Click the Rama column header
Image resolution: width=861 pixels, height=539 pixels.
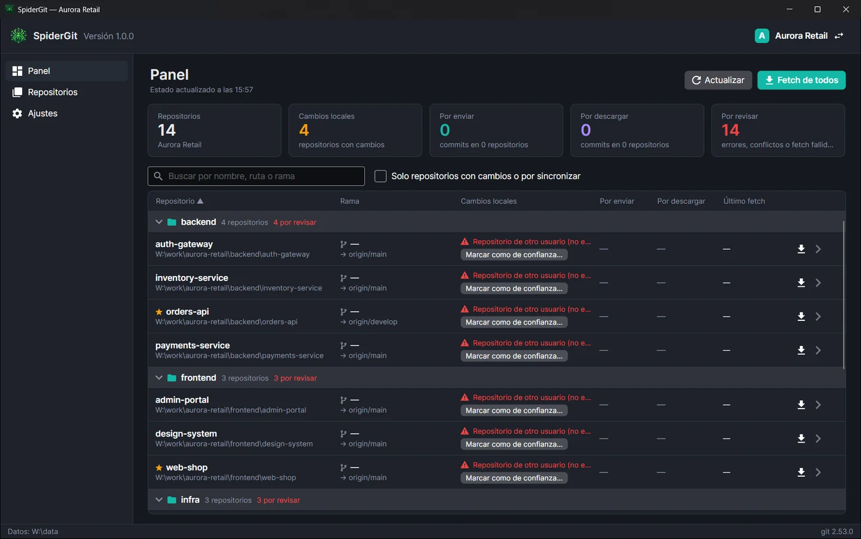[350, 201]
